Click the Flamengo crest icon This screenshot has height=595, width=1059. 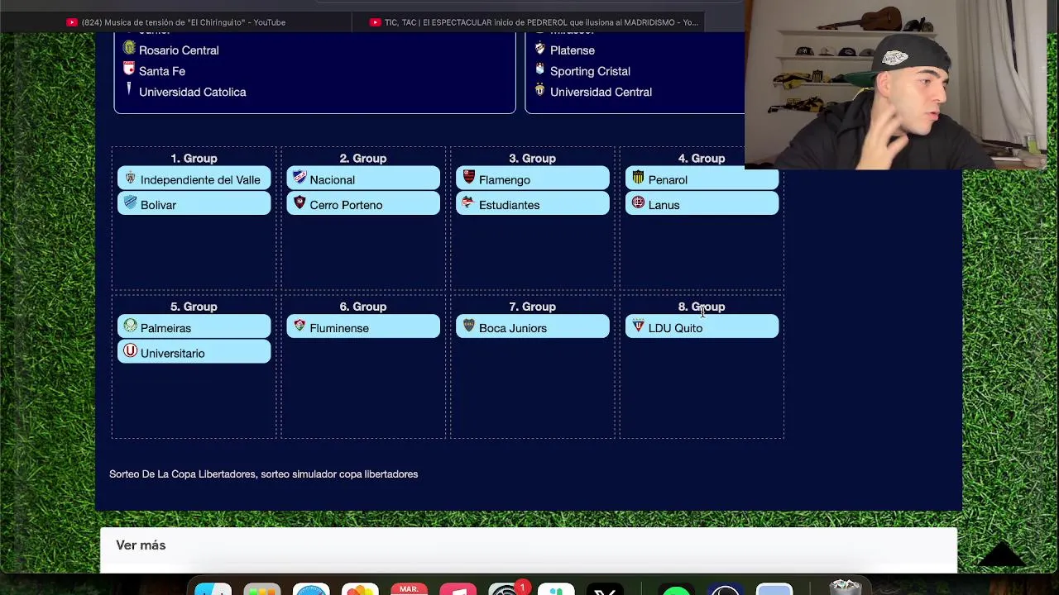click(x=468, y=178)
